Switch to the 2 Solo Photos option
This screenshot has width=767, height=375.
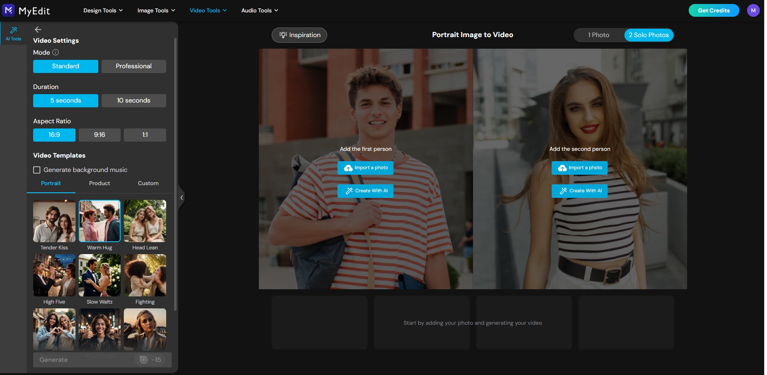649,35
